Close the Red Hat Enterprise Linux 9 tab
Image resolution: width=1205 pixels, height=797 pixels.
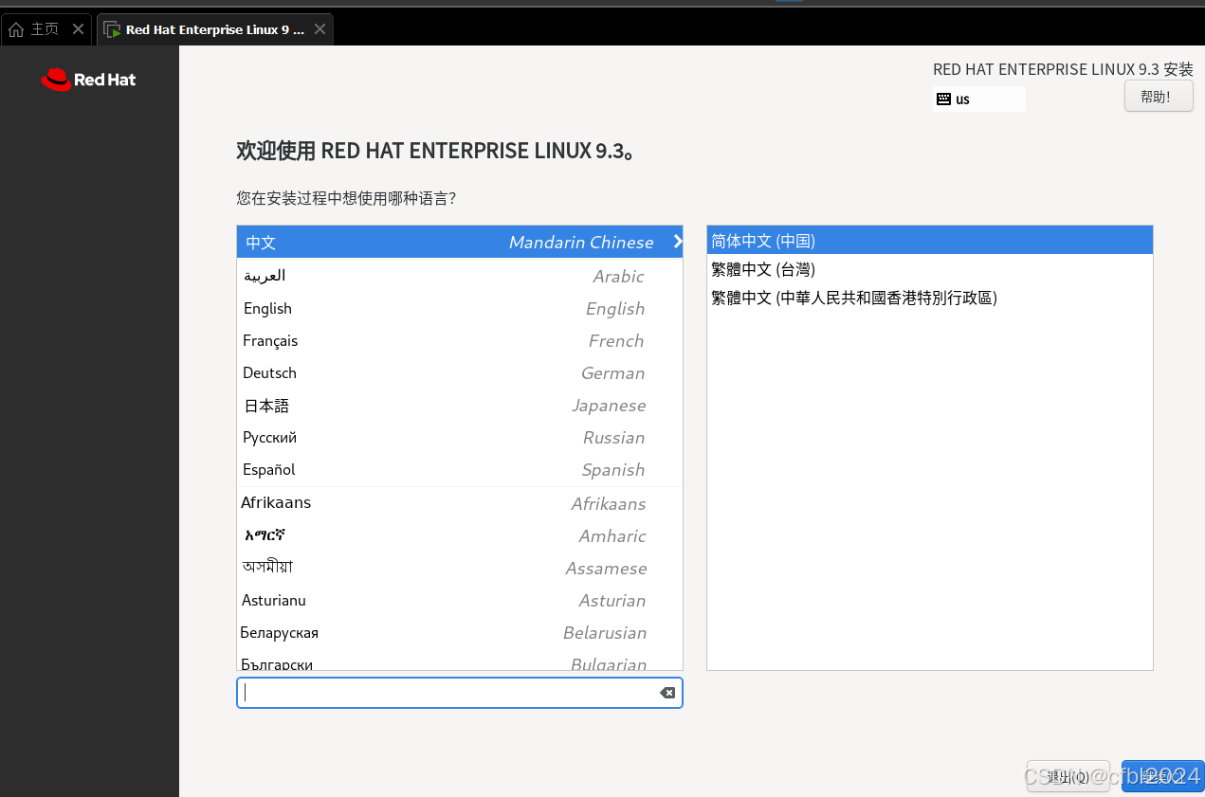[x=320, y=29]
